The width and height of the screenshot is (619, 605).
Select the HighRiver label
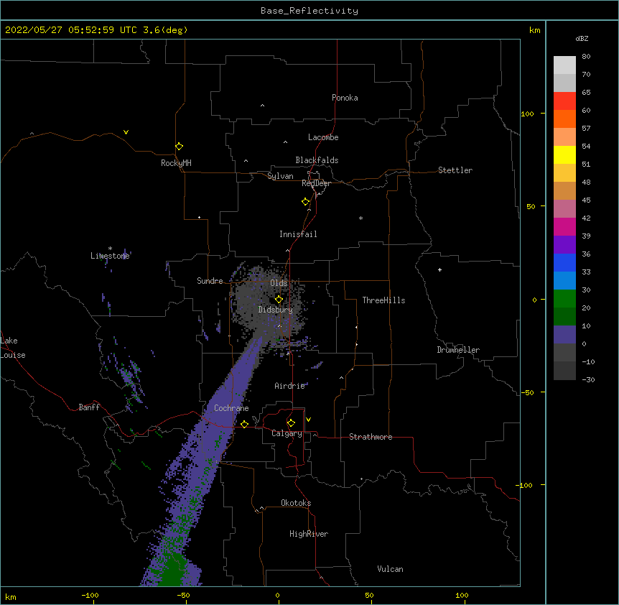click(x=309, y=534)
